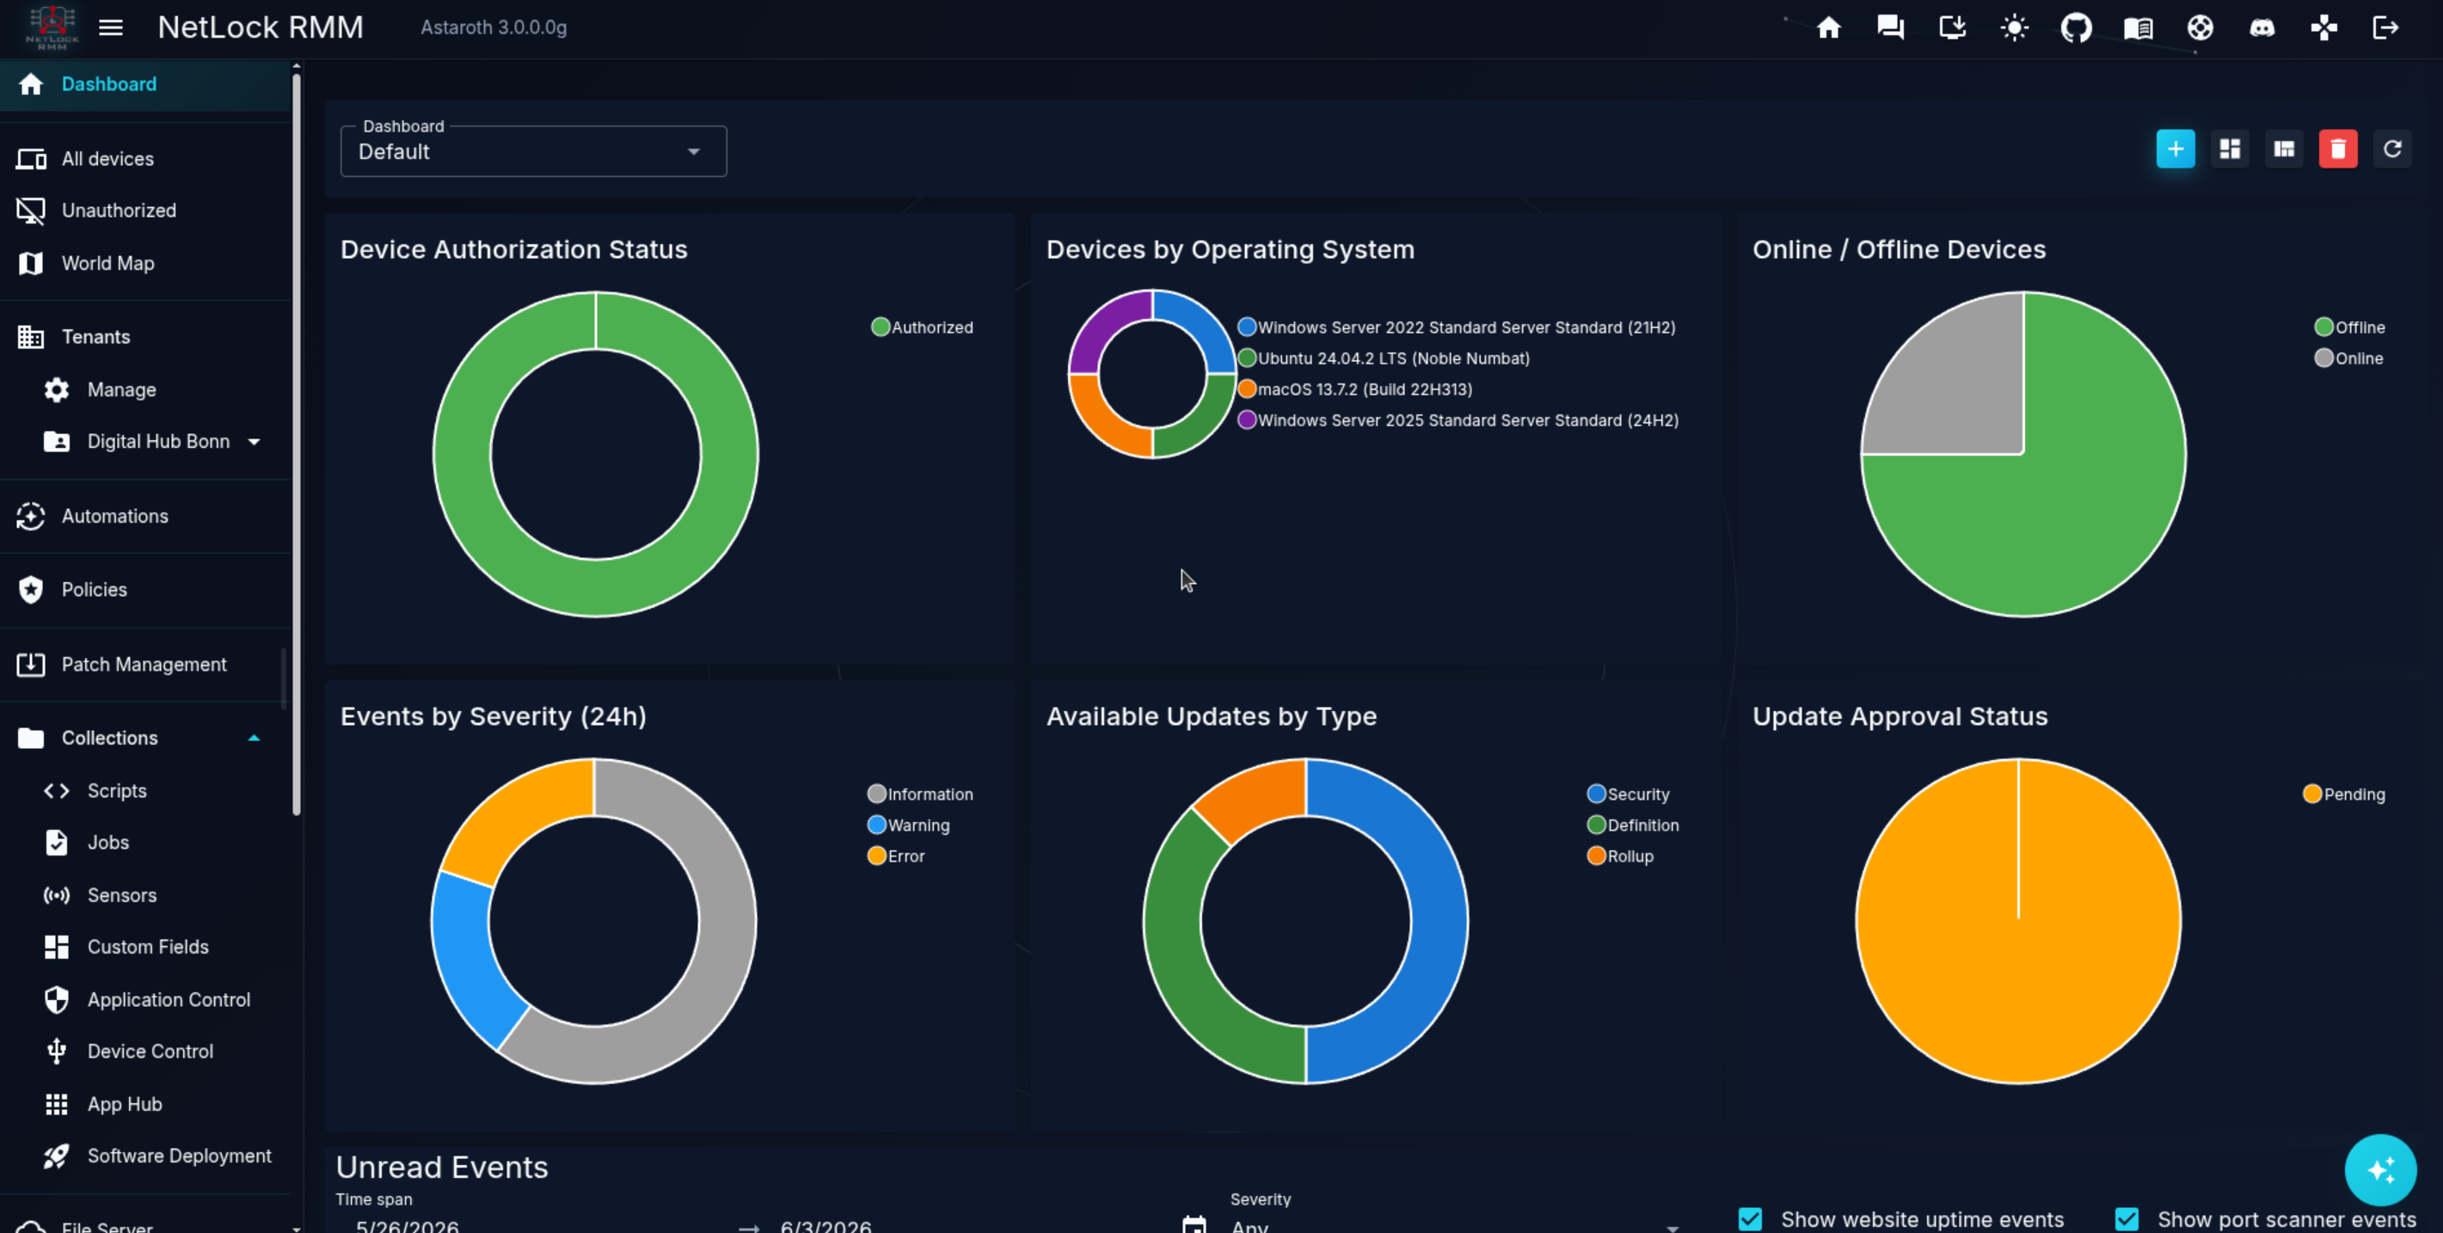The height and width of the screenshot is (1233, 2443).
Task: Open the floating sparkle assistant button
Action: tap(2380, 1169)
